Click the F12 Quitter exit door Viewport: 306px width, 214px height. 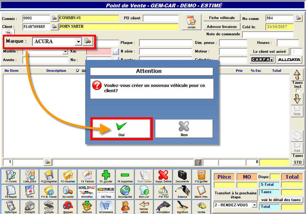pos(201,177)
